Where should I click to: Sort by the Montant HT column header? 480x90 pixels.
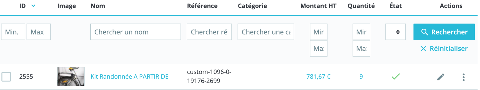pyautogui.click(x=318, y=6)
